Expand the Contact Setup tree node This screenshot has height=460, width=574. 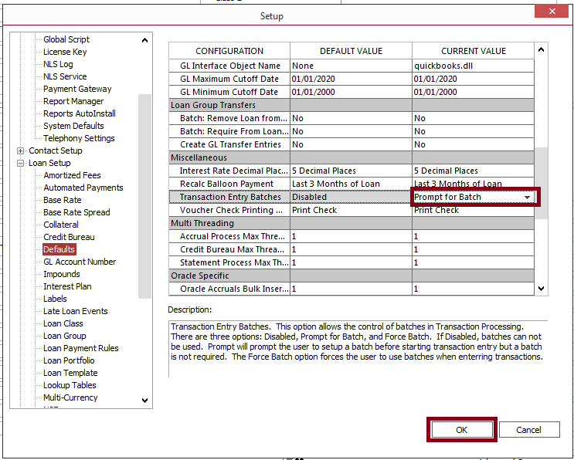point(21,151)
